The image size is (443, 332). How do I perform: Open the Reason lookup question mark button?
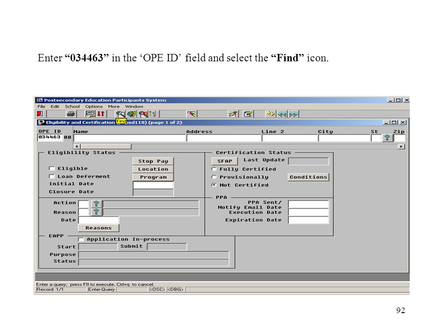tap(96, 212)
